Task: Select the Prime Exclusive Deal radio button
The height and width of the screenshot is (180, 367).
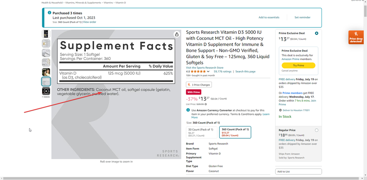Action: 316,33
